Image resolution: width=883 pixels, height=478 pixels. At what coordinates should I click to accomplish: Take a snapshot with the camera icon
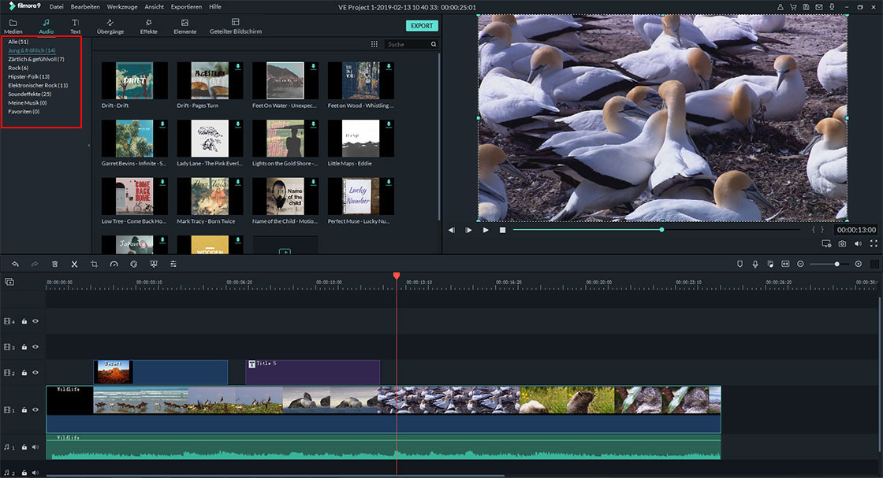click(842, 243)
